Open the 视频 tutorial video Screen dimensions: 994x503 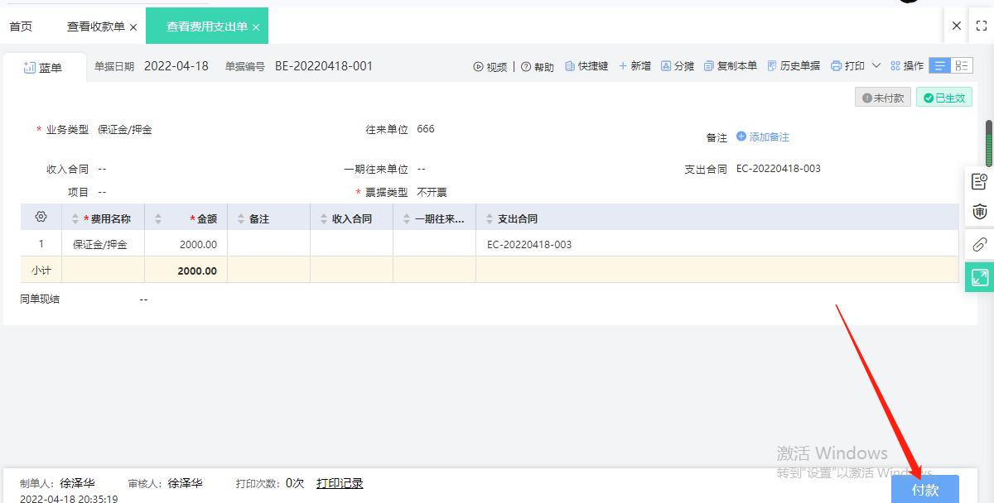[490, 67]
